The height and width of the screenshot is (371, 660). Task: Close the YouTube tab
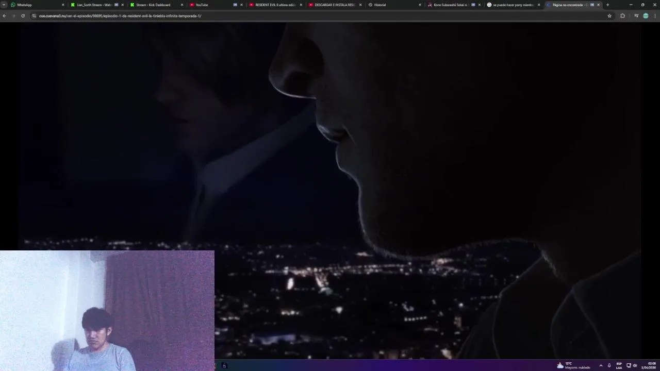coord(241,5)
